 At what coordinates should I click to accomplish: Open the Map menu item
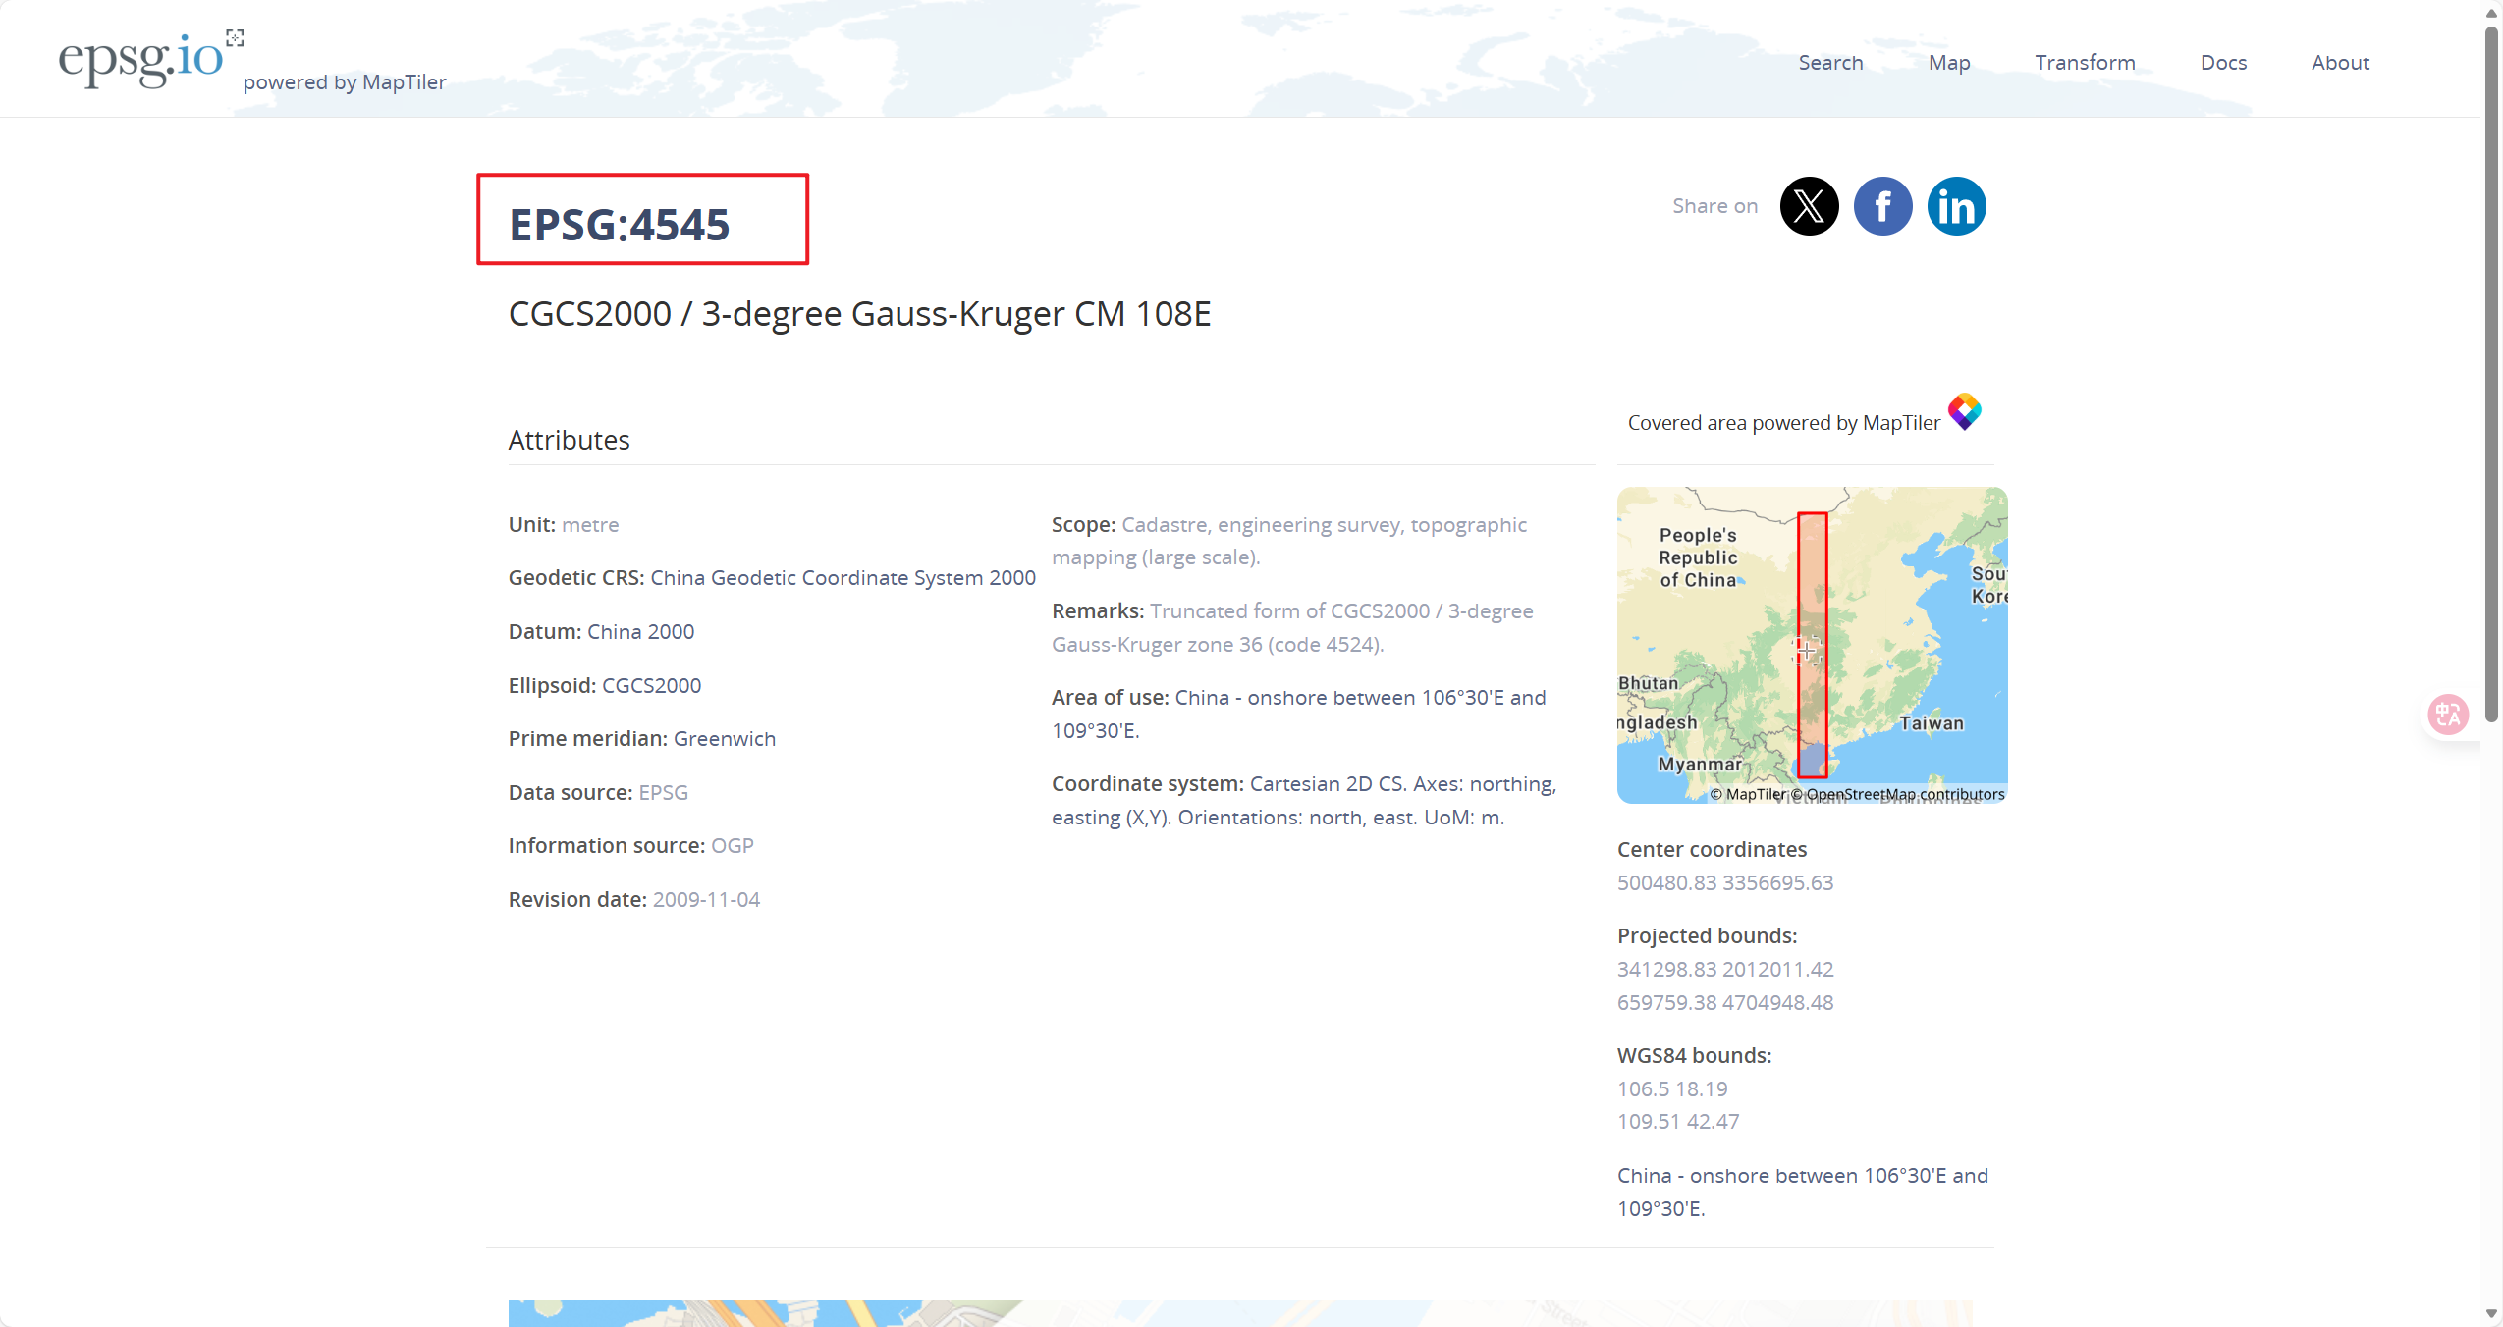1949,63
